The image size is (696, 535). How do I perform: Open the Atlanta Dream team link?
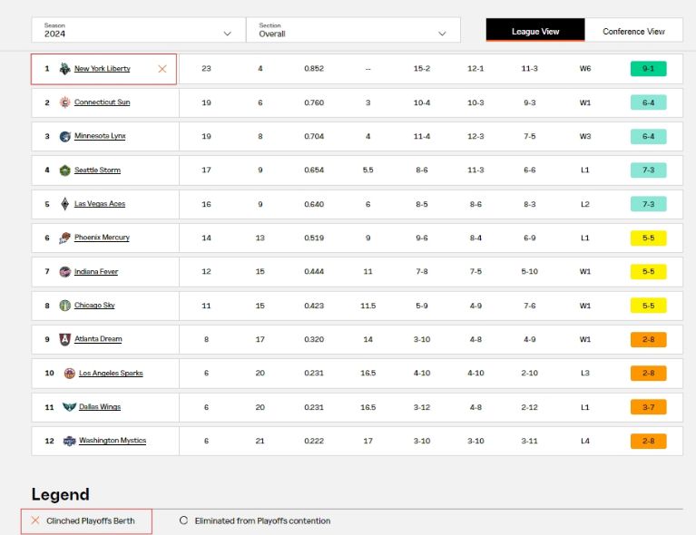point(98,339)
